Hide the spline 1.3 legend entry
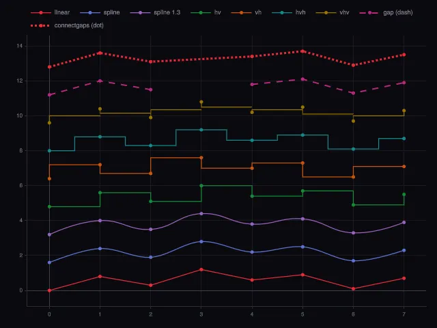The image size is (437, 328). pos(155,12)
